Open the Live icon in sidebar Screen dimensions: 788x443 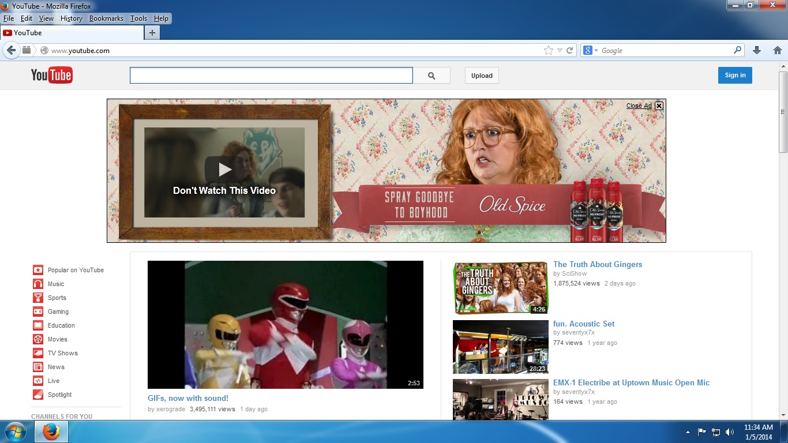[x=37, y=381]
